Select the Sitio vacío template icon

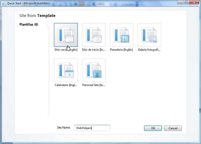[x=66, y=35]
